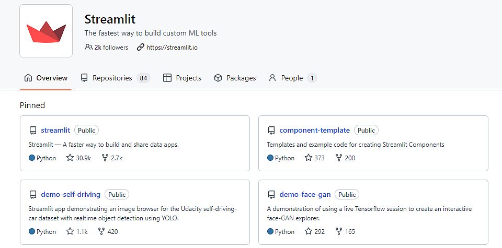Click the Python dot in demo-face-gan card
Viewport: 502px width, 248px height.
[270, 231]
